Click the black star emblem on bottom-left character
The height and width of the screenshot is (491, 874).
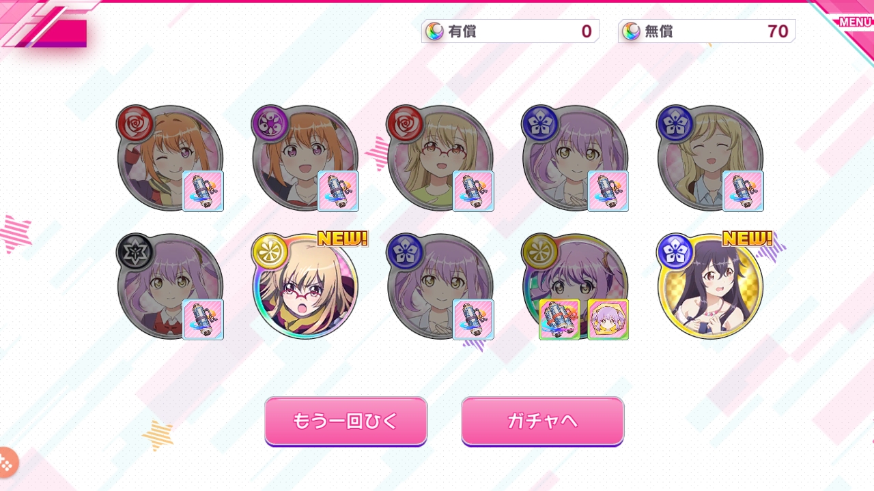coord(135,252)
